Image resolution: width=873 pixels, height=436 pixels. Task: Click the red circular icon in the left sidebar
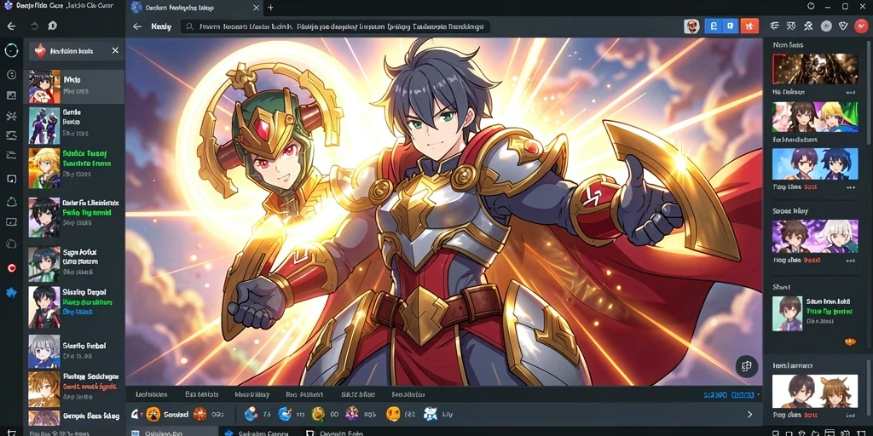coord(11,268)
